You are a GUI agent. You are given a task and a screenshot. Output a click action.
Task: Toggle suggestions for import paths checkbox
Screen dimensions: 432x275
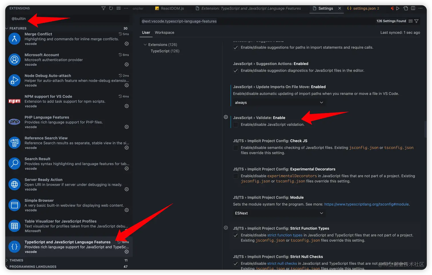click(236, 48)
